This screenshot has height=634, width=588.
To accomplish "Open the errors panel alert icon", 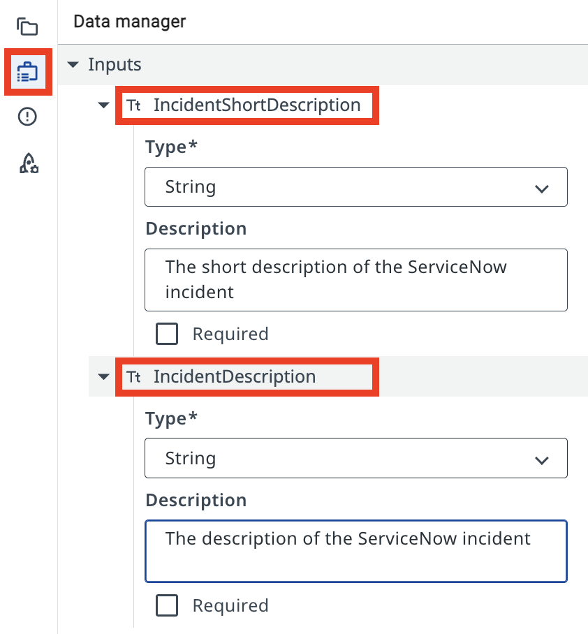I will click(x=27, y=117).
